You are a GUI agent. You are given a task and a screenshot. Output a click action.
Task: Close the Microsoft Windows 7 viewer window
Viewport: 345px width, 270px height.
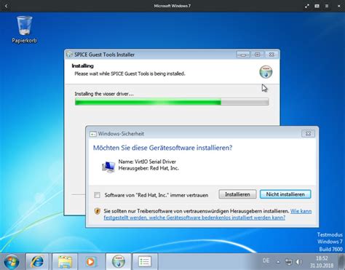tap(339, 6)
